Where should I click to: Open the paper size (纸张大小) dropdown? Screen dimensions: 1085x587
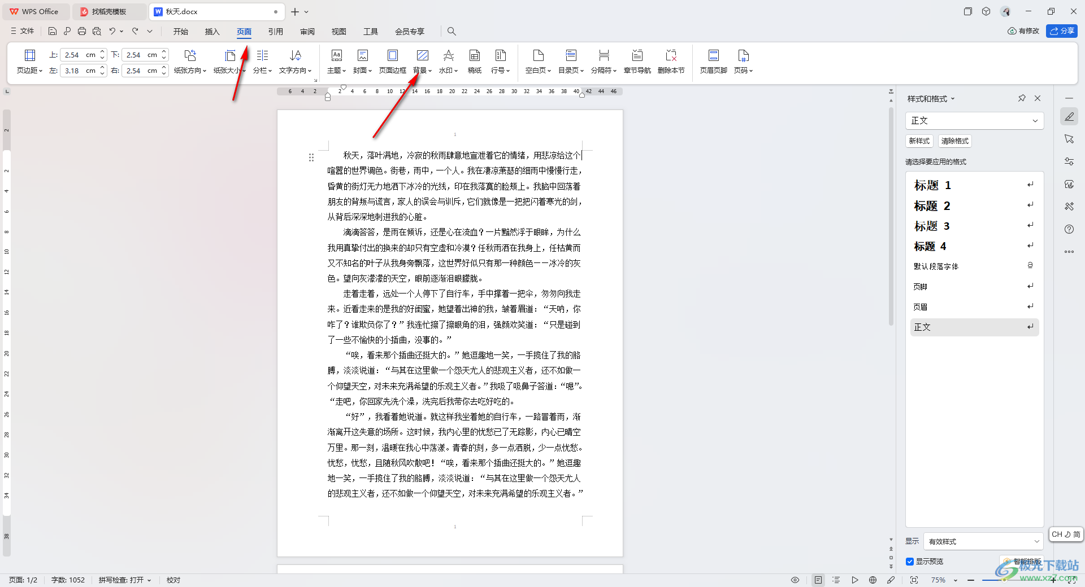(230, 62)
